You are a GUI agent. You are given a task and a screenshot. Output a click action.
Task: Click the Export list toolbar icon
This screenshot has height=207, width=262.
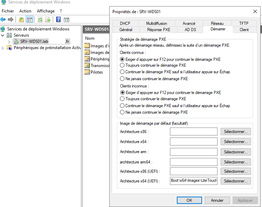pos(48,20)
